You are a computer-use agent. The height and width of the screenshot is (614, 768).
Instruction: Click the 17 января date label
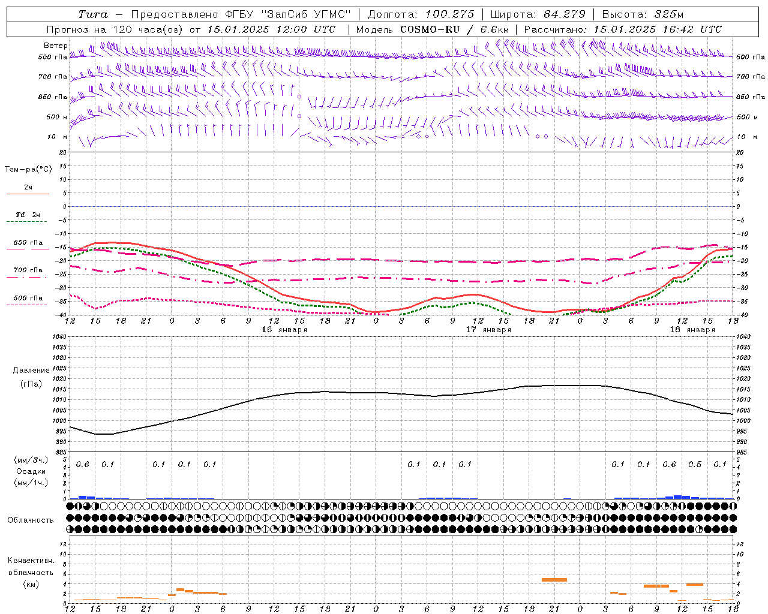[x=488, y=330]
